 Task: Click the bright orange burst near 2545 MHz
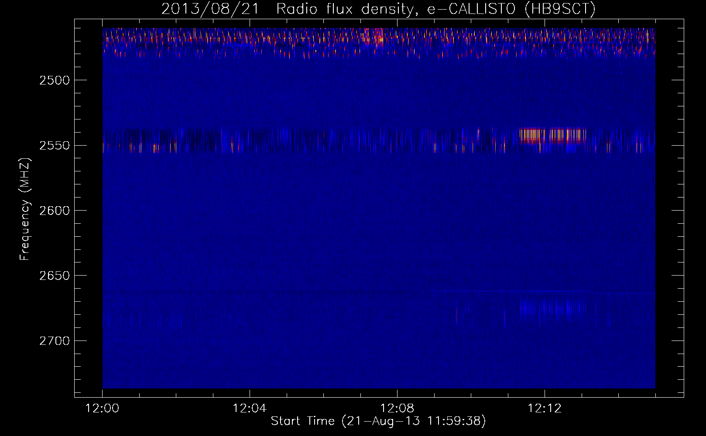click(552, 136)
